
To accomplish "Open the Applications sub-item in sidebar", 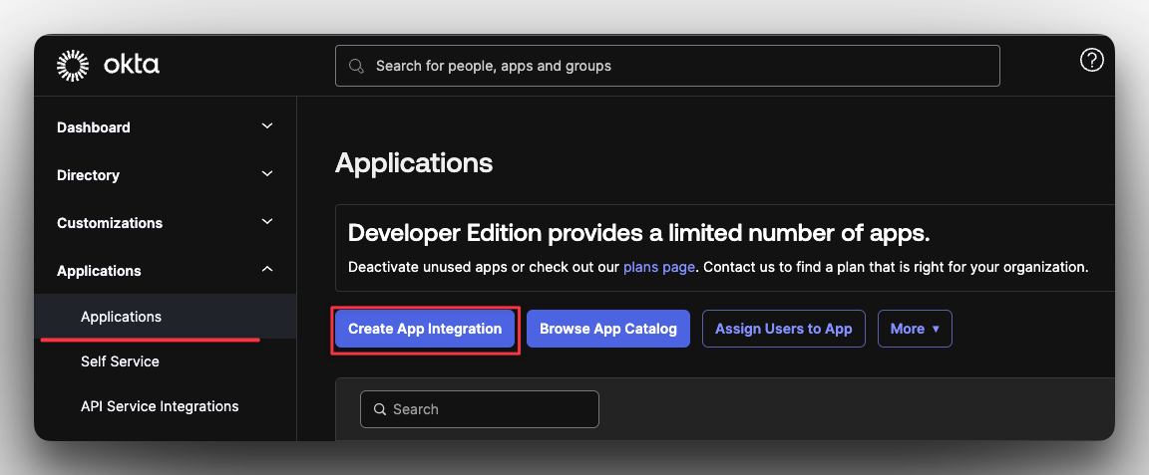I will [x=165, y=317].
